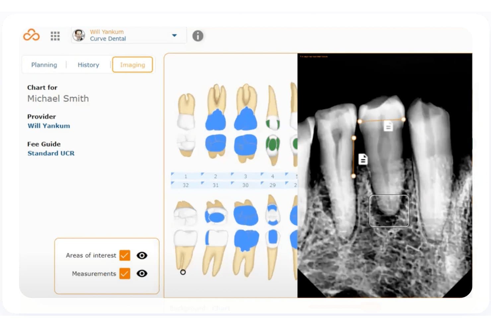491x327 pixels.
Task: Open the Will Yankum provider link
Action: point(49,126)
